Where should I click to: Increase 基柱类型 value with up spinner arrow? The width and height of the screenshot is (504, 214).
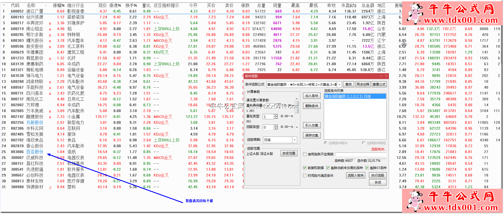point(276,116)
